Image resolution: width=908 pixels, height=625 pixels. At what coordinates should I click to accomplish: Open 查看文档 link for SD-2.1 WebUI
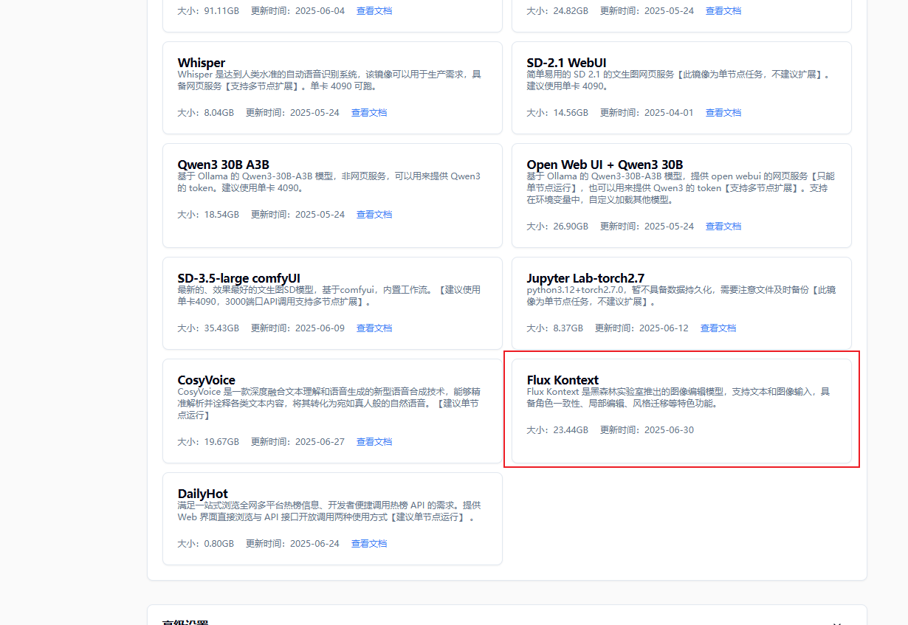723,113
